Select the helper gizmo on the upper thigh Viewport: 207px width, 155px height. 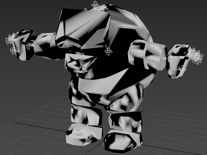pos(130,91)
